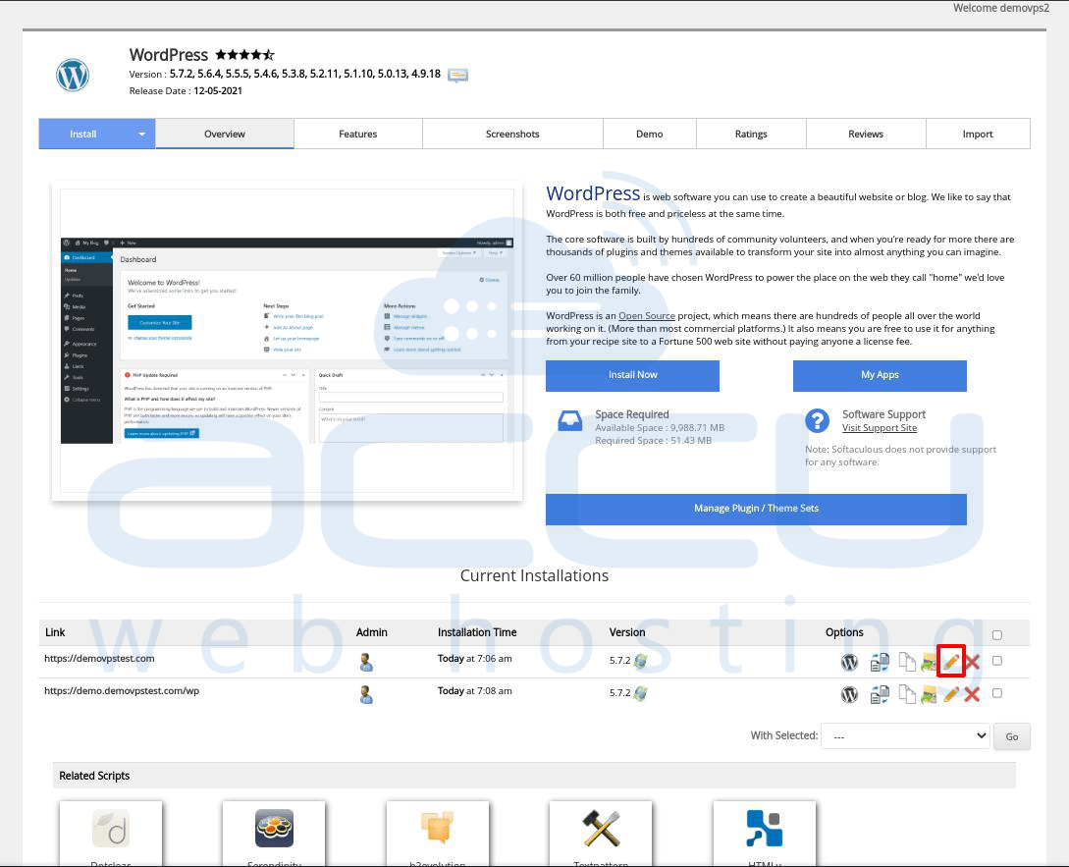
Task: Open the Dotclear related script
Action: [x=111, y=835]
